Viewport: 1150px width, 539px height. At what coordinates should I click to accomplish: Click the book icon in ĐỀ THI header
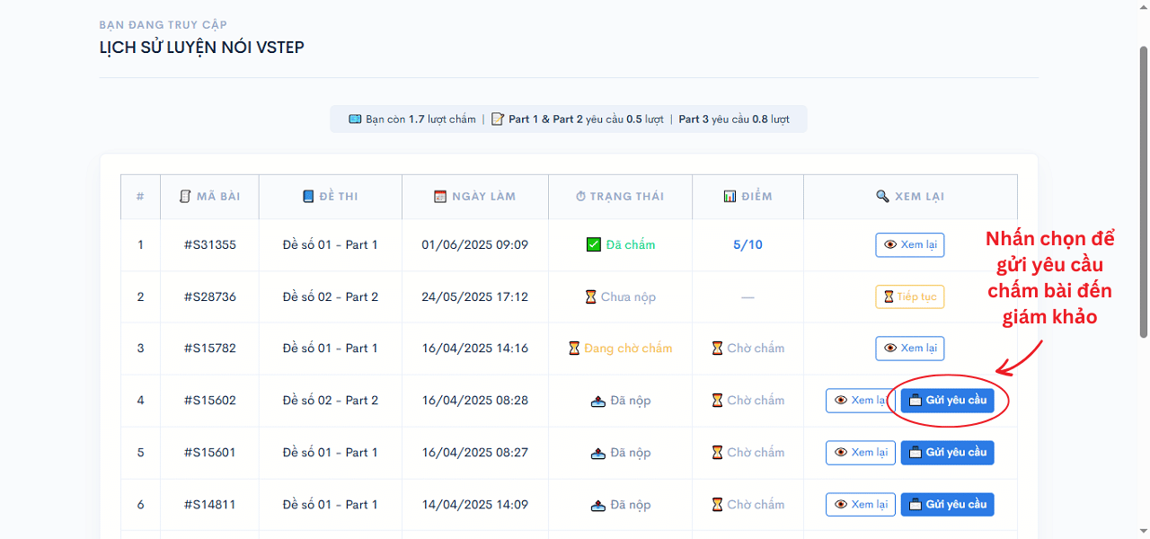point(308,196)
